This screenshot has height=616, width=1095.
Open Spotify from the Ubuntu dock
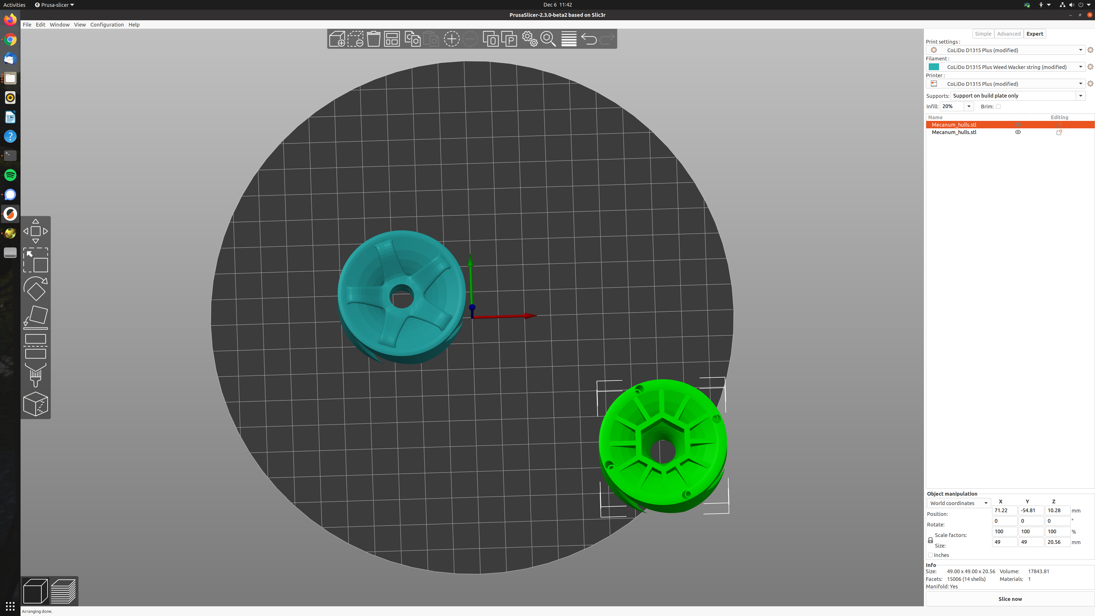click(10, 175)
